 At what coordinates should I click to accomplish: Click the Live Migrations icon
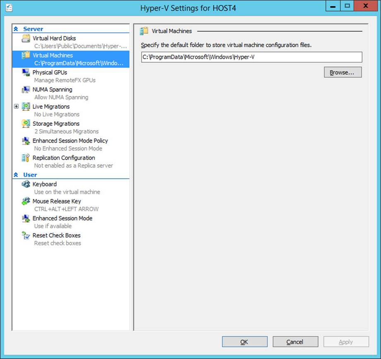click(x=26, y=107)
